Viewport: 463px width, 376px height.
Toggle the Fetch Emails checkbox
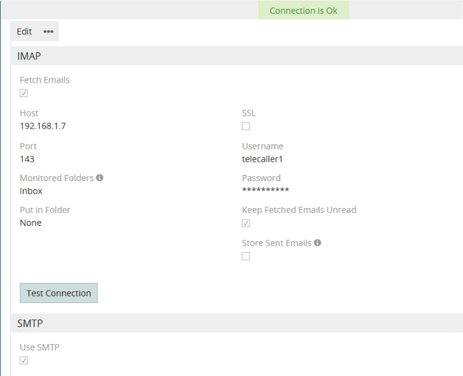(x=23, y=93)
